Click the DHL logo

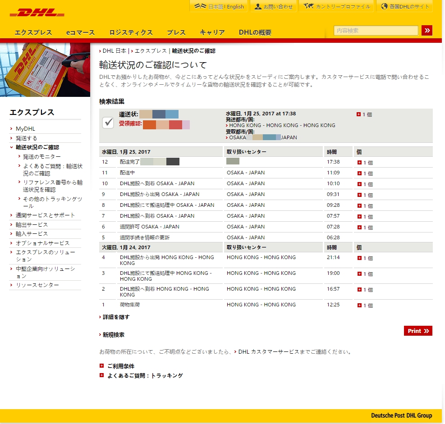(37, 13)
